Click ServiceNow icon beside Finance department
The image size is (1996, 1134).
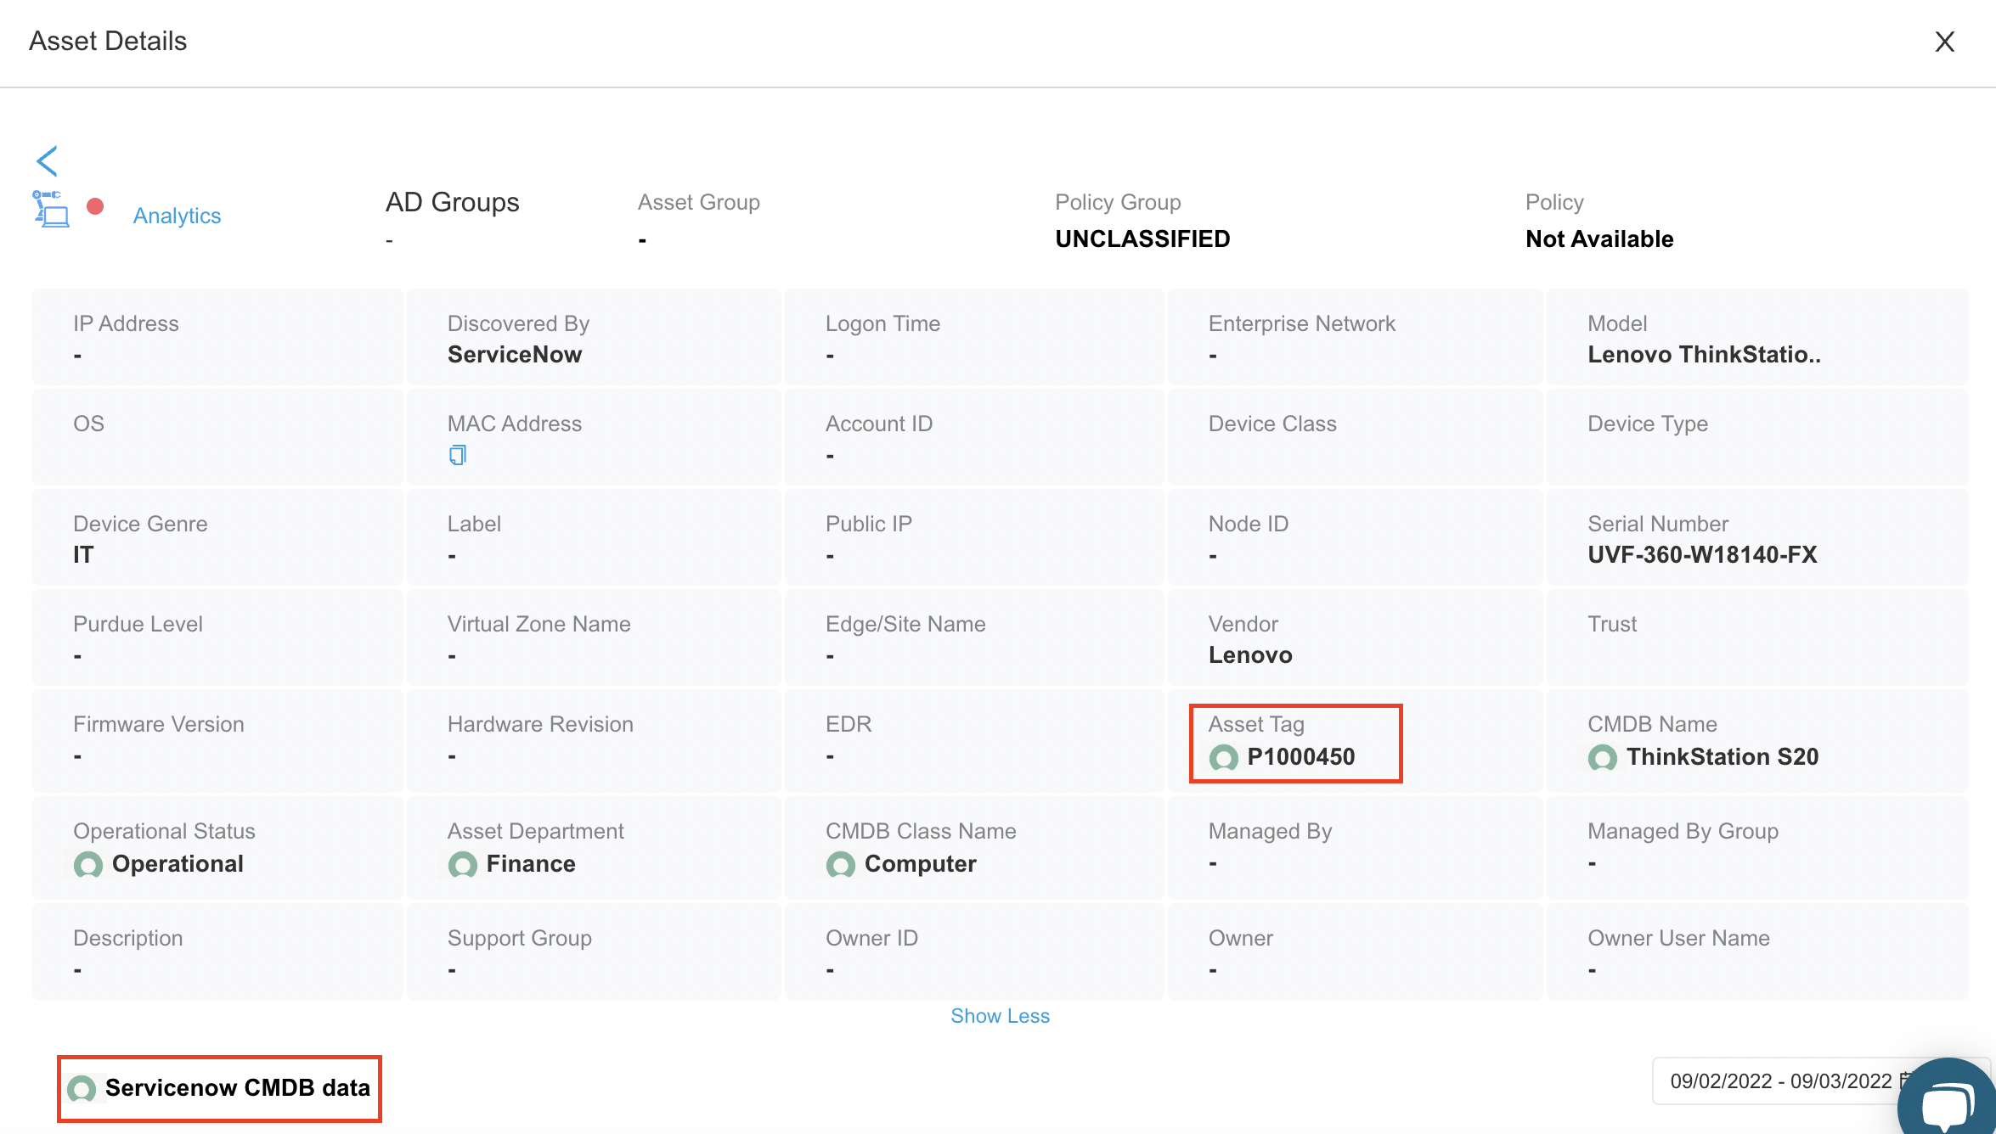(463, 864)
